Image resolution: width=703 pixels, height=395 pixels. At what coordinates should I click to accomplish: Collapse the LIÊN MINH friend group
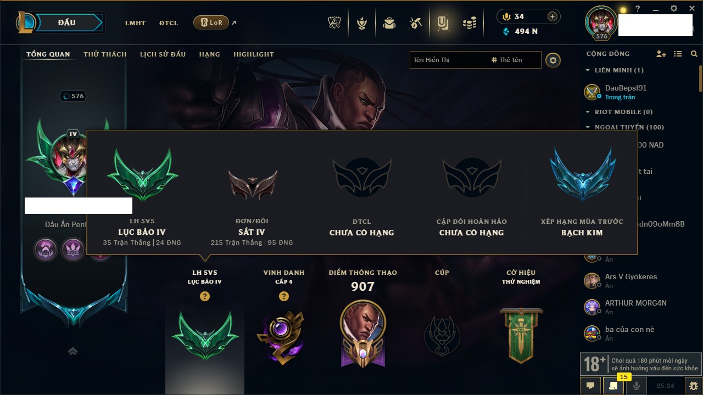click(x=588, y=70)
